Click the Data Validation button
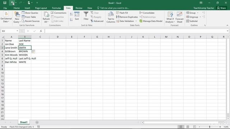Screen dimensions: 230x129 tap(125, 21)
